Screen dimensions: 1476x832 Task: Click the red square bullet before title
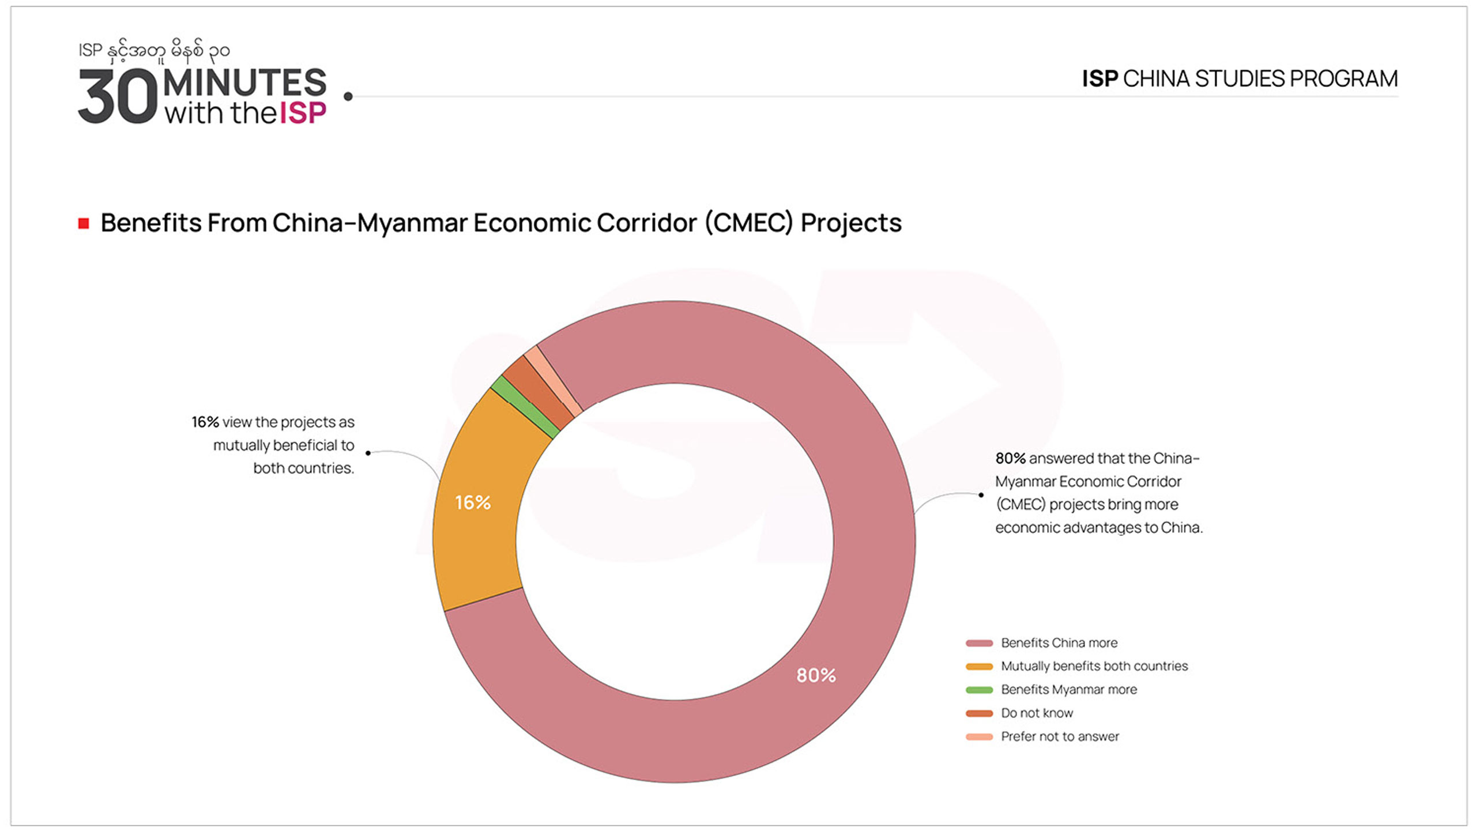[x=84, y=224]
